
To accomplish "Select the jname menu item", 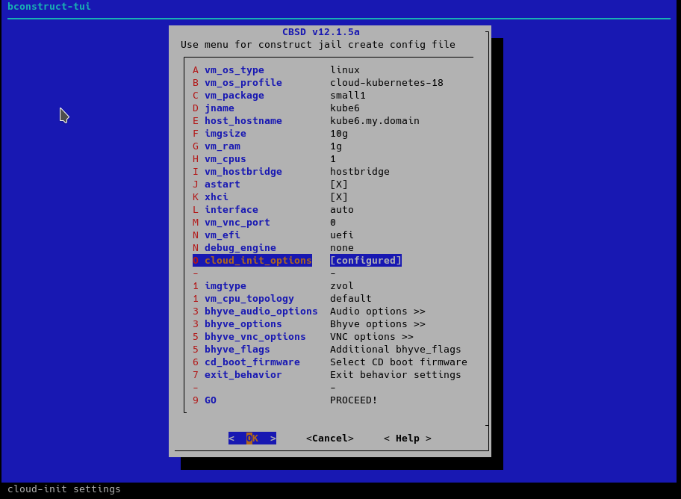I will (x=276, y=108).
